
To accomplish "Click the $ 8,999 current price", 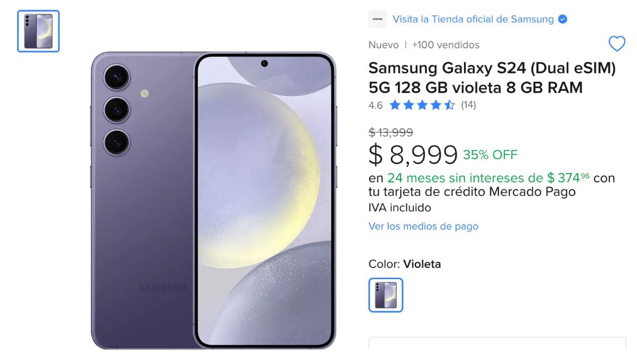I will click(x=413, y=154).
